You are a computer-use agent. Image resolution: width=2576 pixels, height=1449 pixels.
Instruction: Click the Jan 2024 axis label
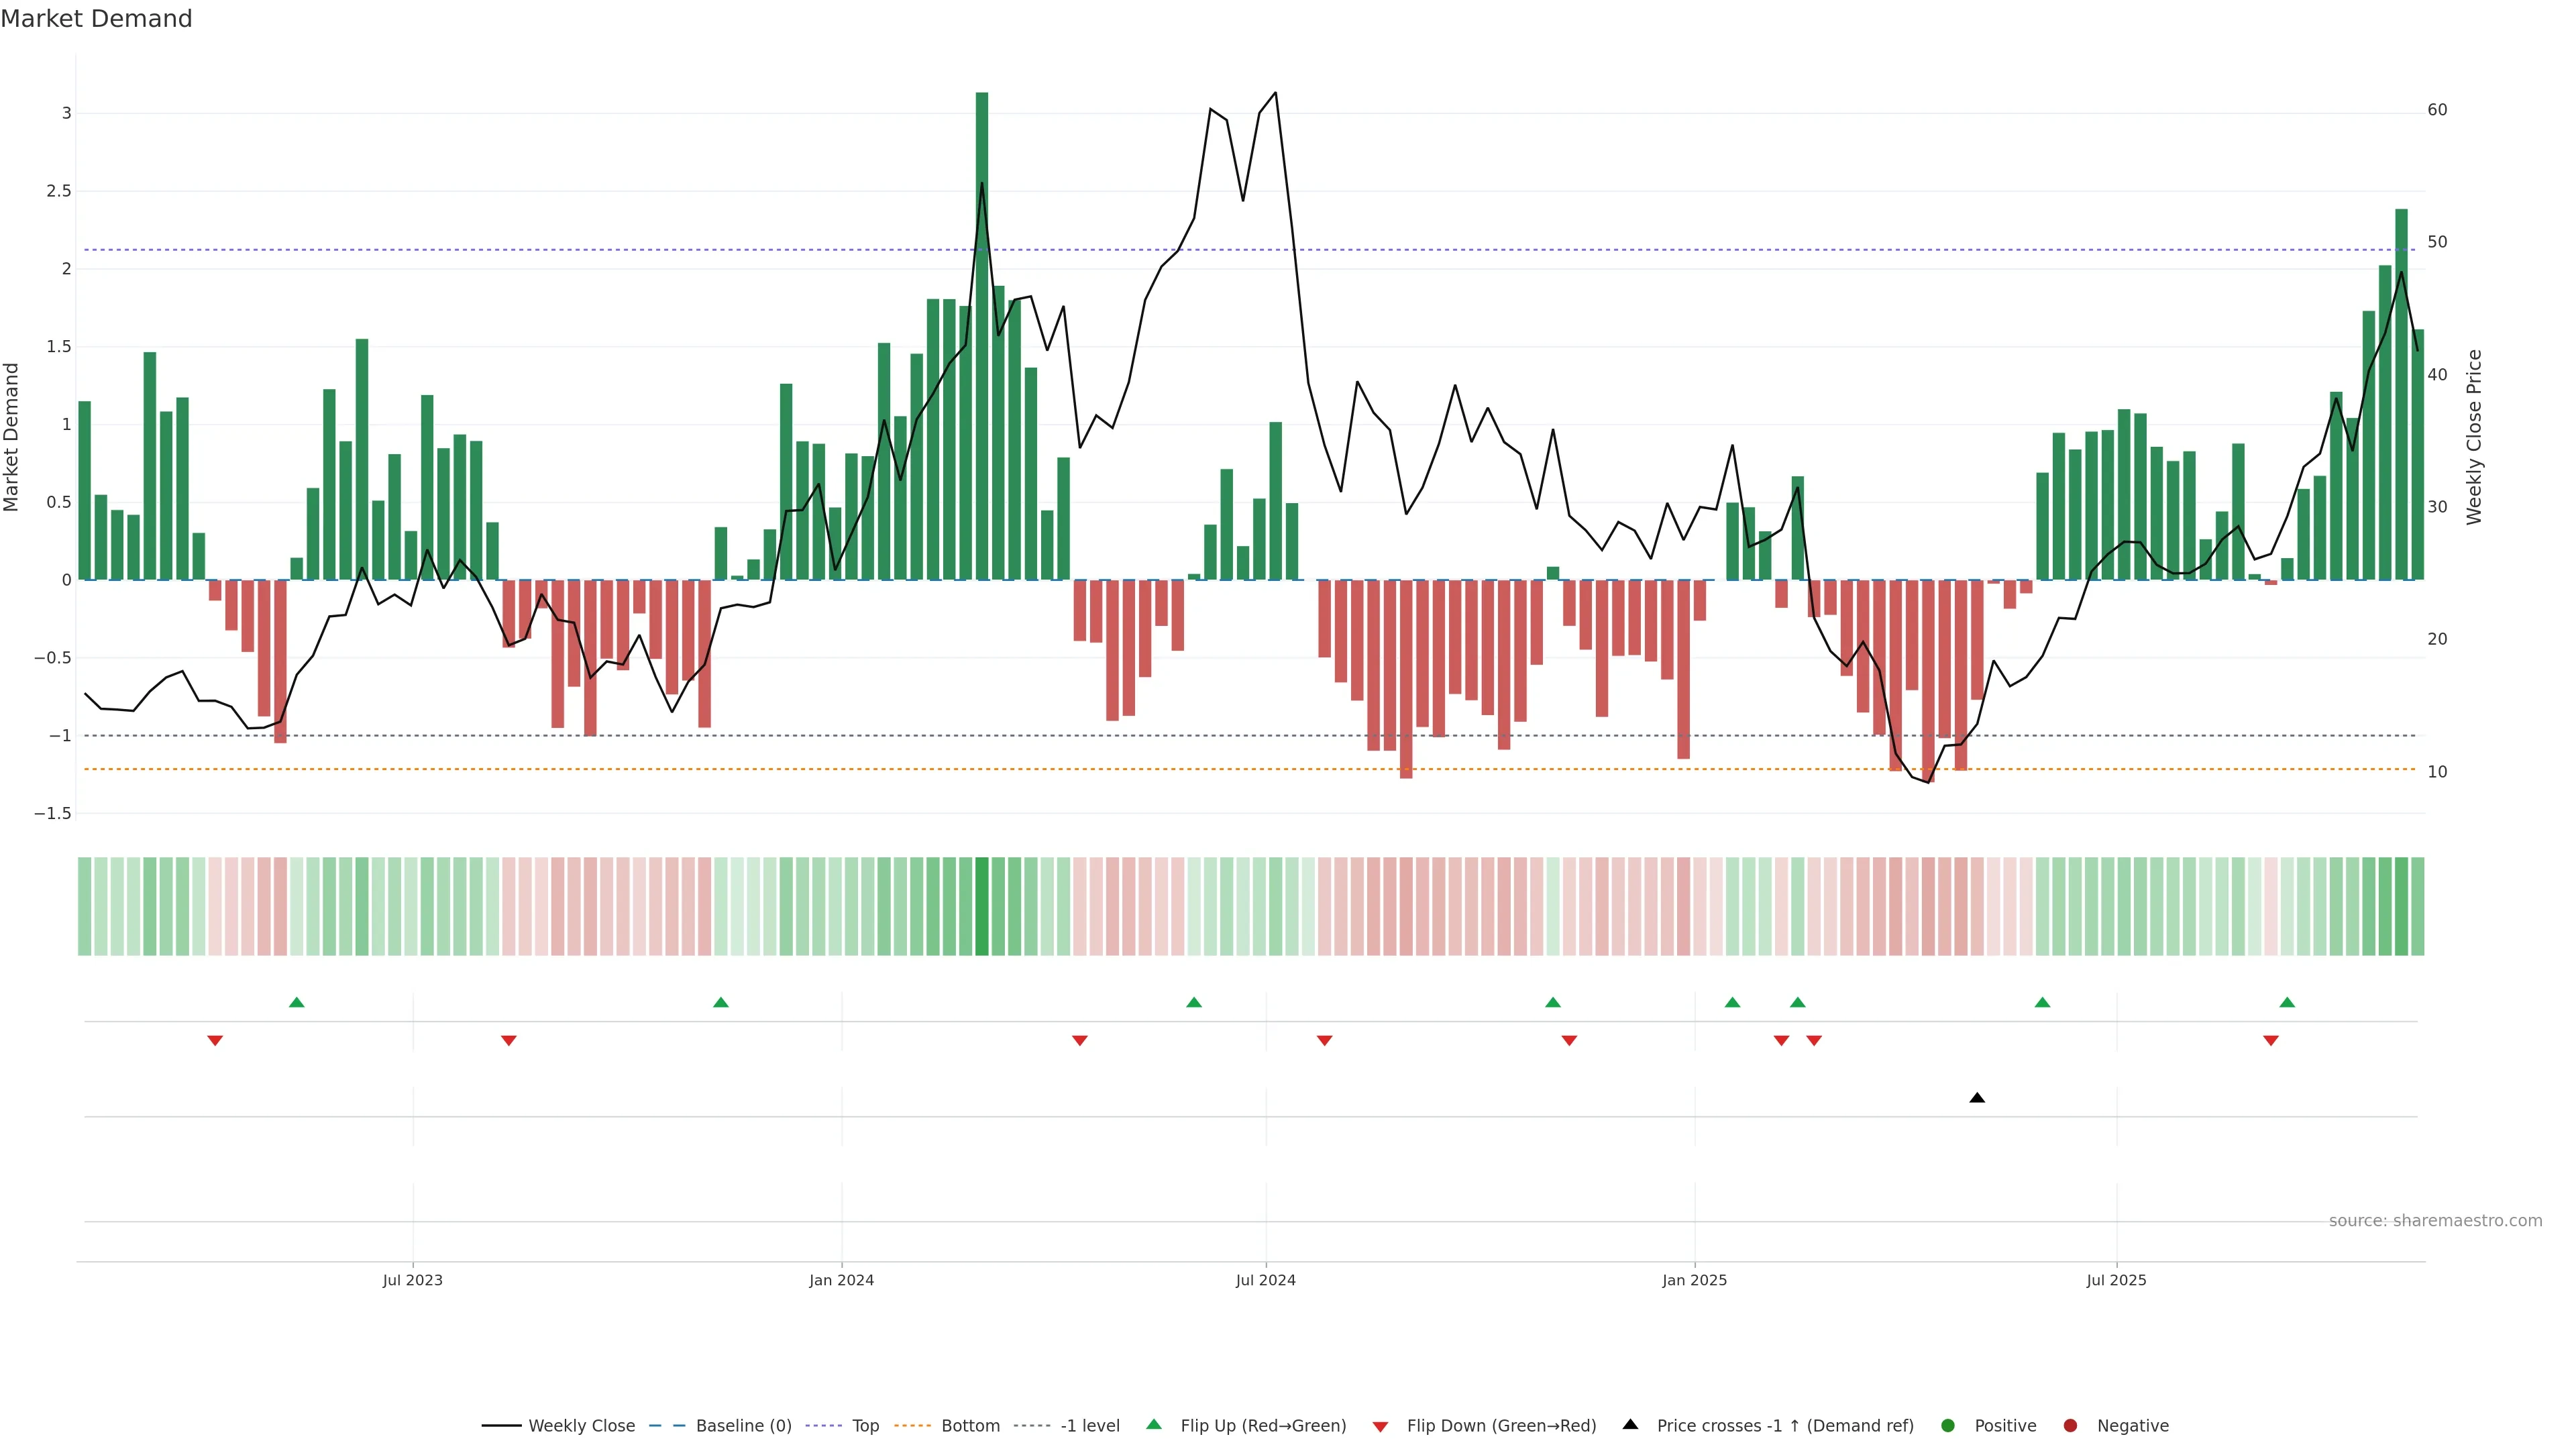coord(841,1280)
